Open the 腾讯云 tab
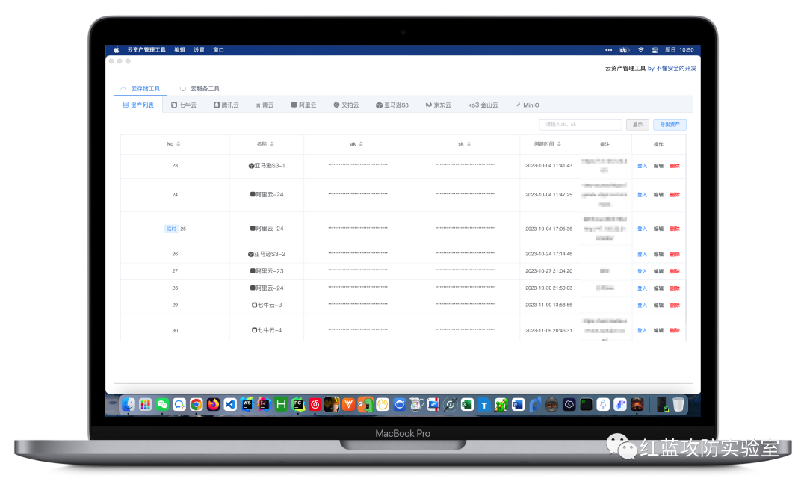Image resolution: width=807 pixels, height=484 pixels. click(226, 105)
